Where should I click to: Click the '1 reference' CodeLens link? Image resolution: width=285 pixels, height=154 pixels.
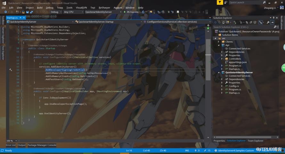coord(33,45)
